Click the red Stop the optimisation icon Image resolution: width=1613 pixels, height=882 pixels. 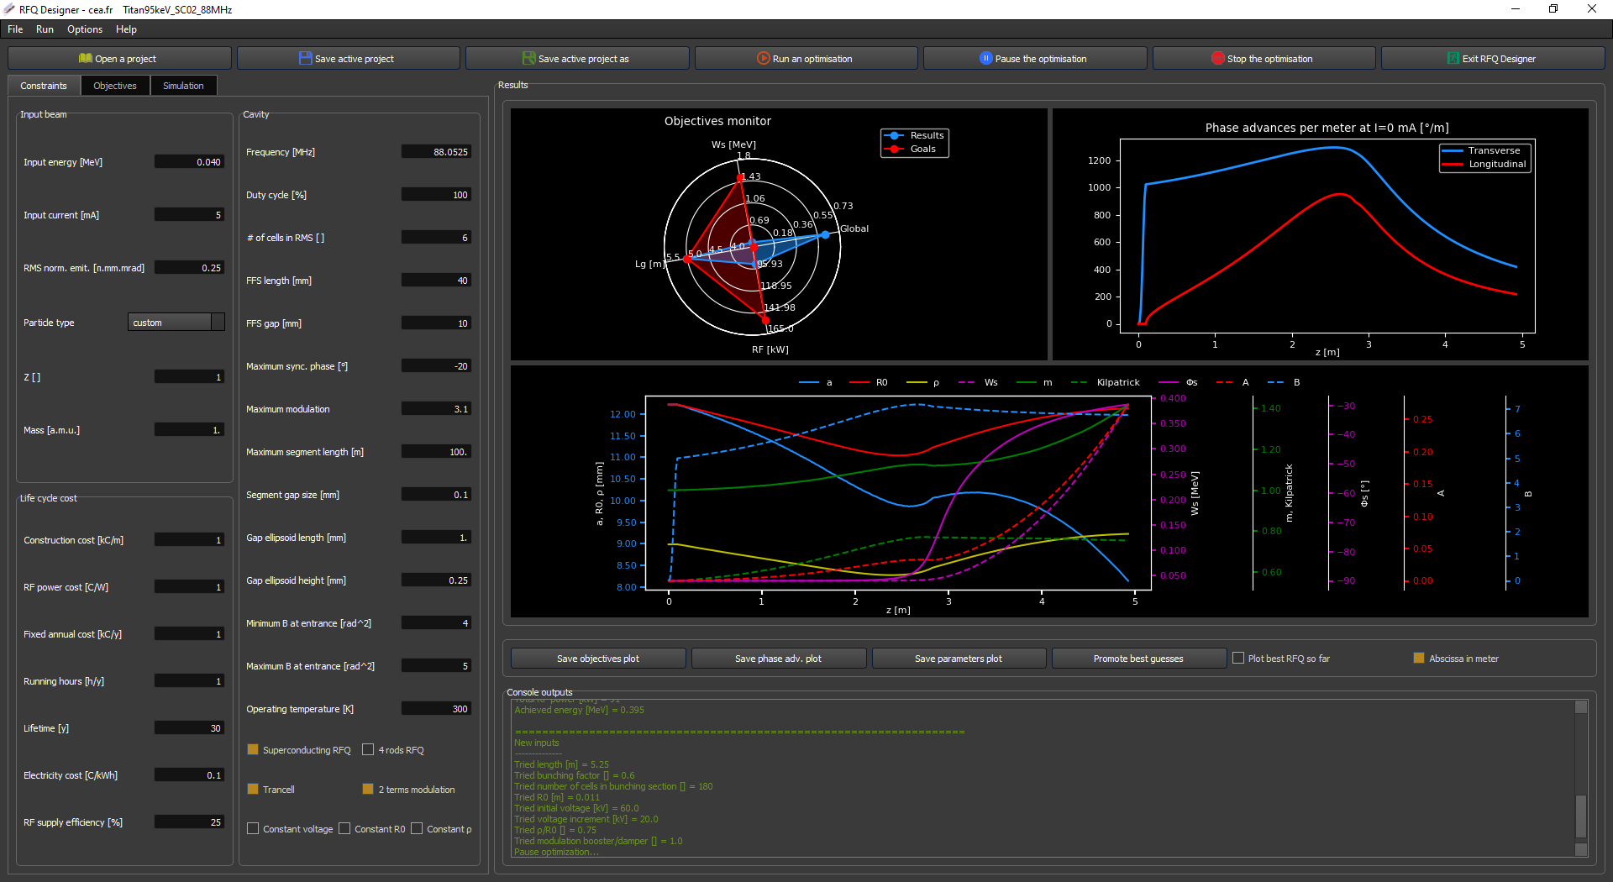point(1217,59)
